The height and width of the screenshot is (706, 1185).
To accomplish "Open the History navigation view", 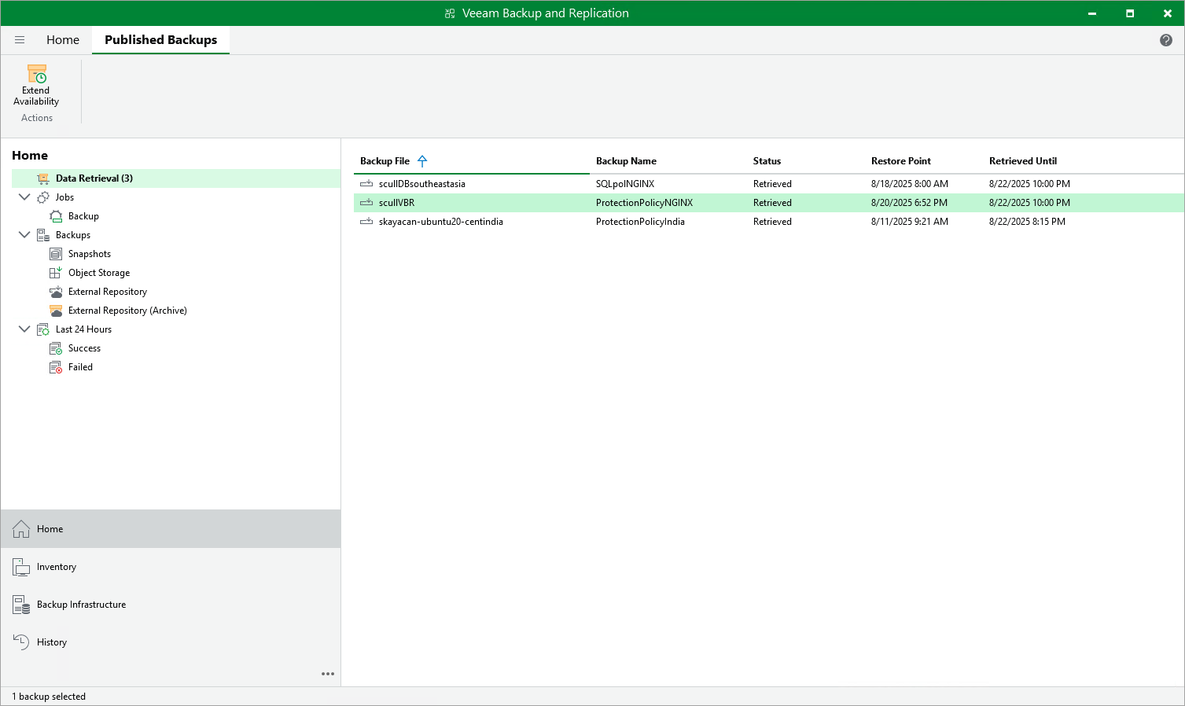I will (171, 642).
